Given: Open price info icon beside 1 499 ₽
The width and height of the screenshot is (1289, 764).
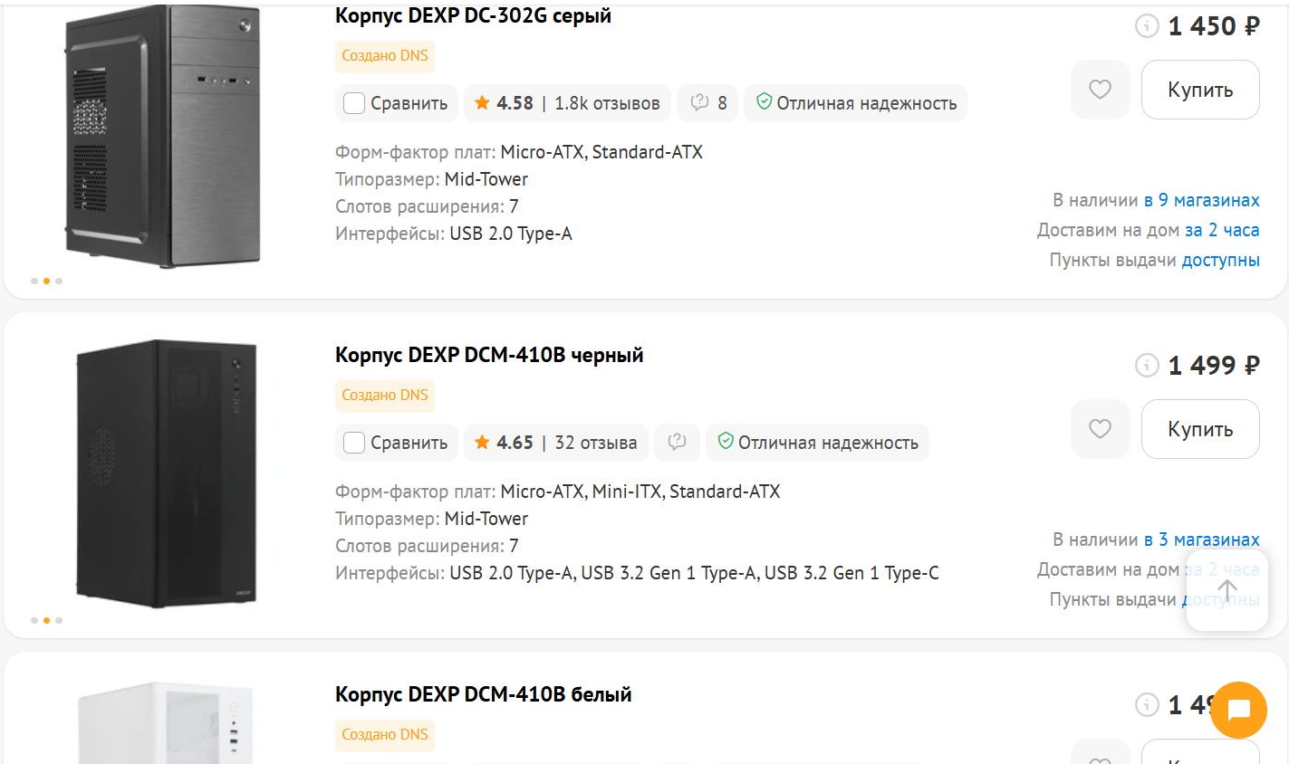Looking at the screenshot, I should pyautogui.click(x=1147, y=366).
